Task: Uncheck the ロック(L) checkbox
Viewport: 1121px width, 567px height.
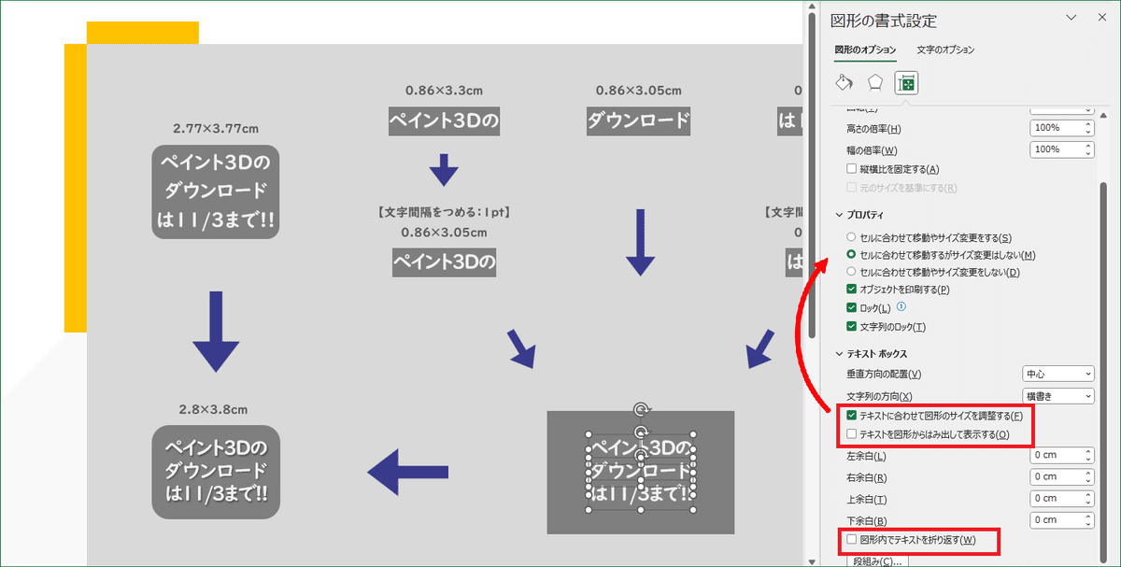Action: [851, 307]
